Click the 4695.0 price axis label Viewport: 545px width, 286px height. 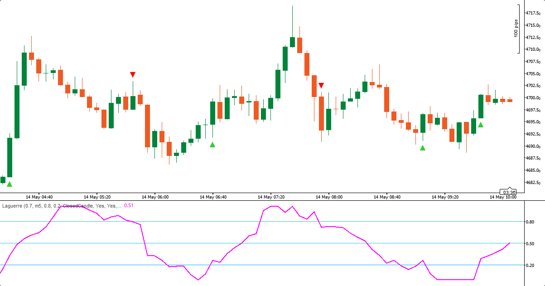tap(533, 122)
